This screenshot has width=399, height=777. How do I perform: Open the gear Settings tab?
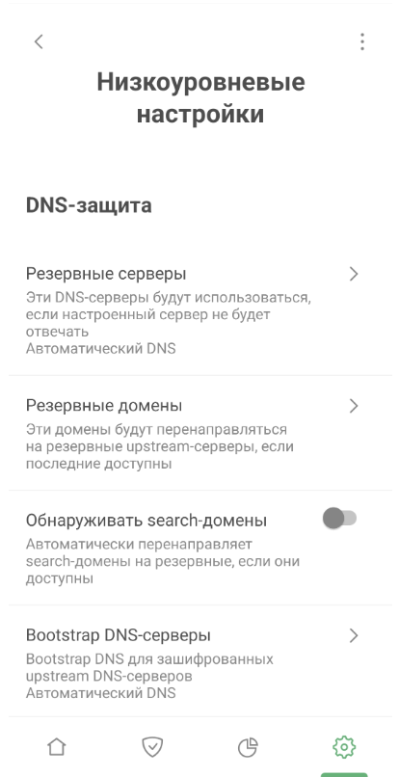tap(344, 746)
